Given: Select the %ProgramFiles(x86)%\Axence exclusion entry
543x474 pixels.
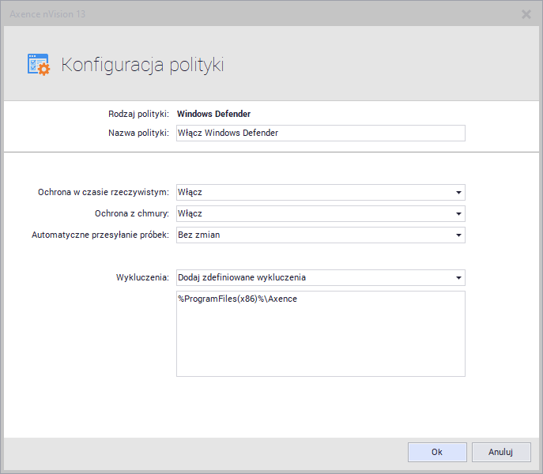Looking at the screenshot, I should pos(237,299).
